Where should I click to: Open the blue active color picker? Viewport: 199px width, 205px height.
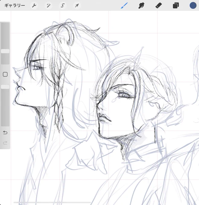tap(193, 5)
